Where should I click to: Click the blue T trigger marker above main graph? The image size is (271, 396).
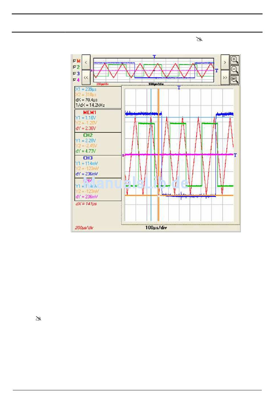tap(179, 88)
